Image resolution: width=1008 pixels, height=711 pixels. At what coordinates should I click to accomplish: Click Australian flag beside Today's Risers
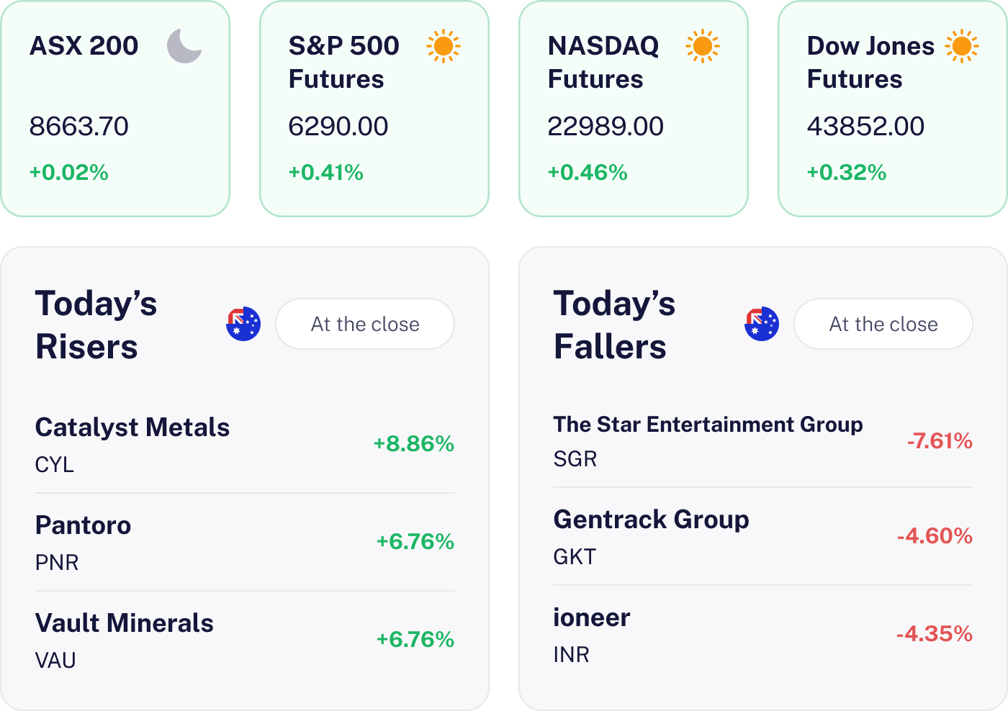coord(243,324)
